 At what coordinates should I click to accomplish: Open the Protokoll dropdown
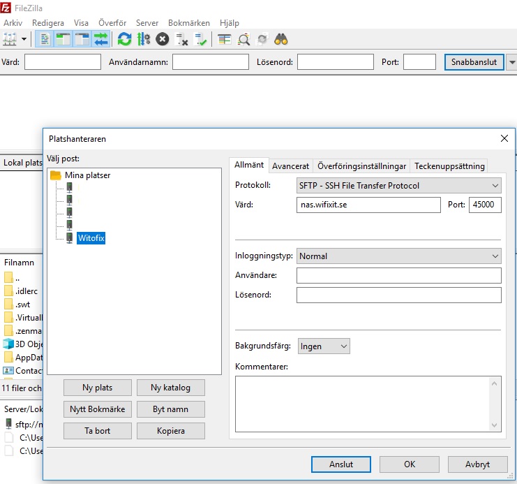(x=398, y=186)
